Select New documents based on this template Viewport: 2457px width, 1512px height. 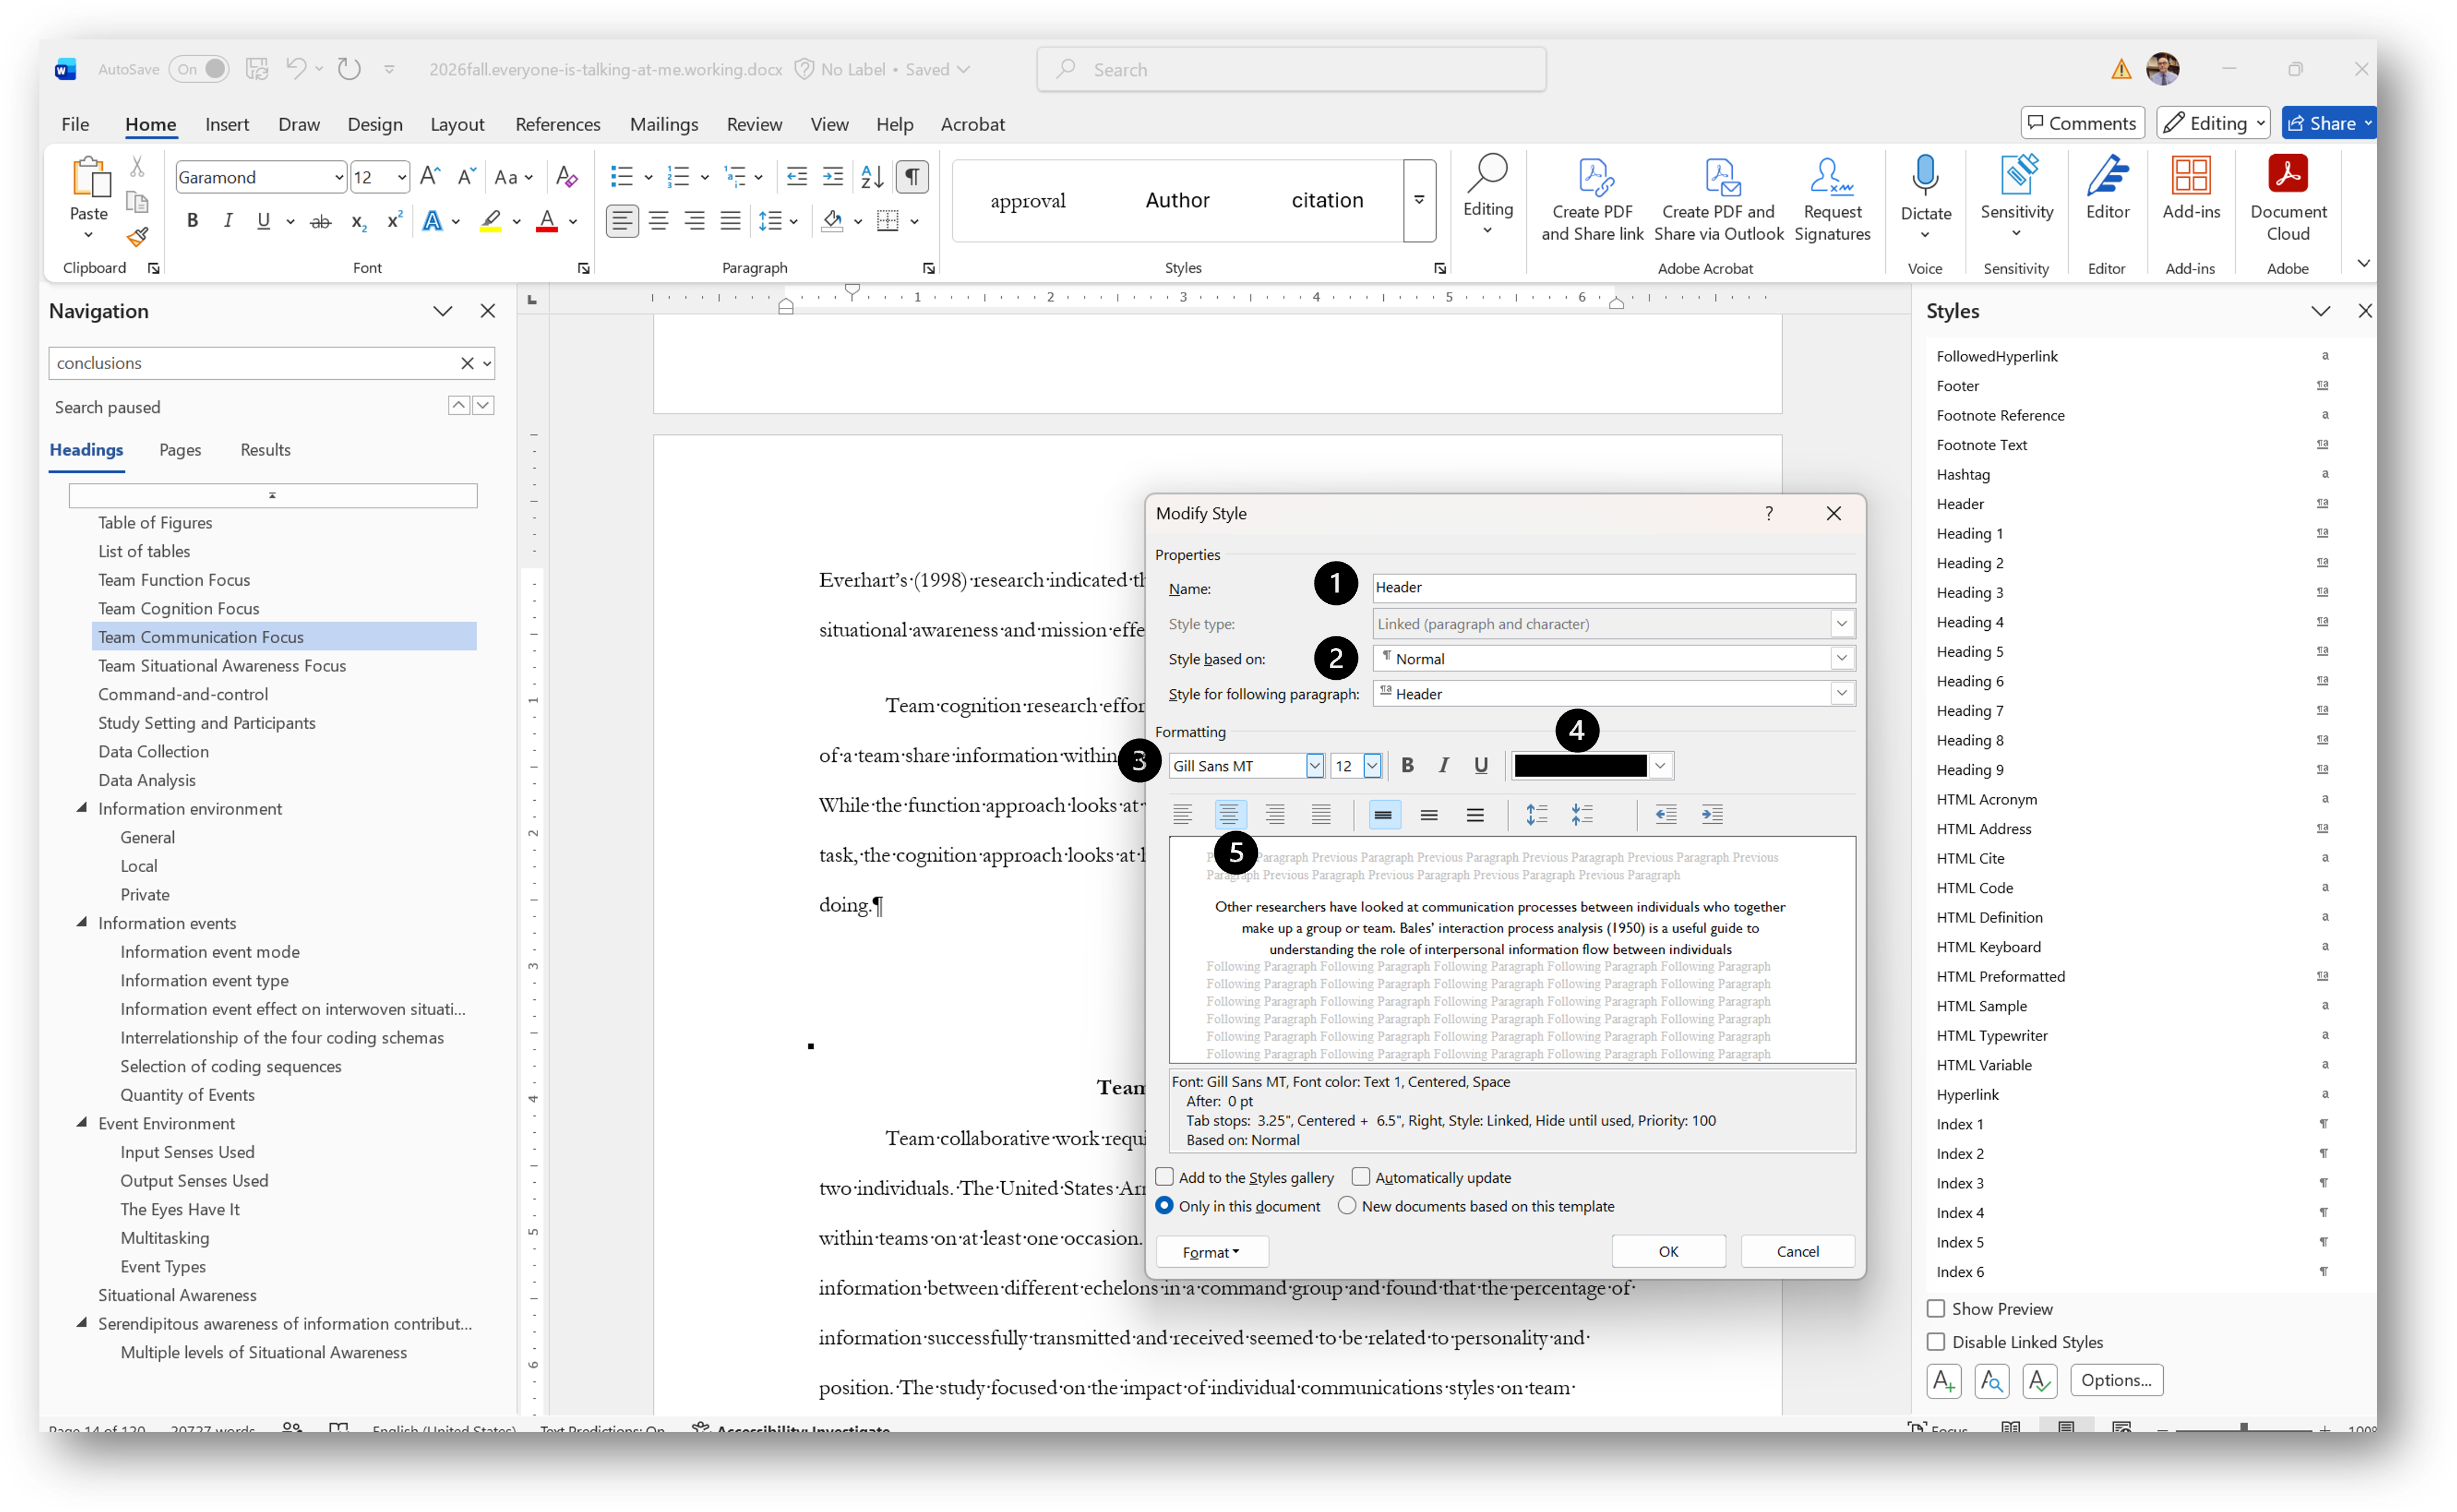click(1347, 1206)
